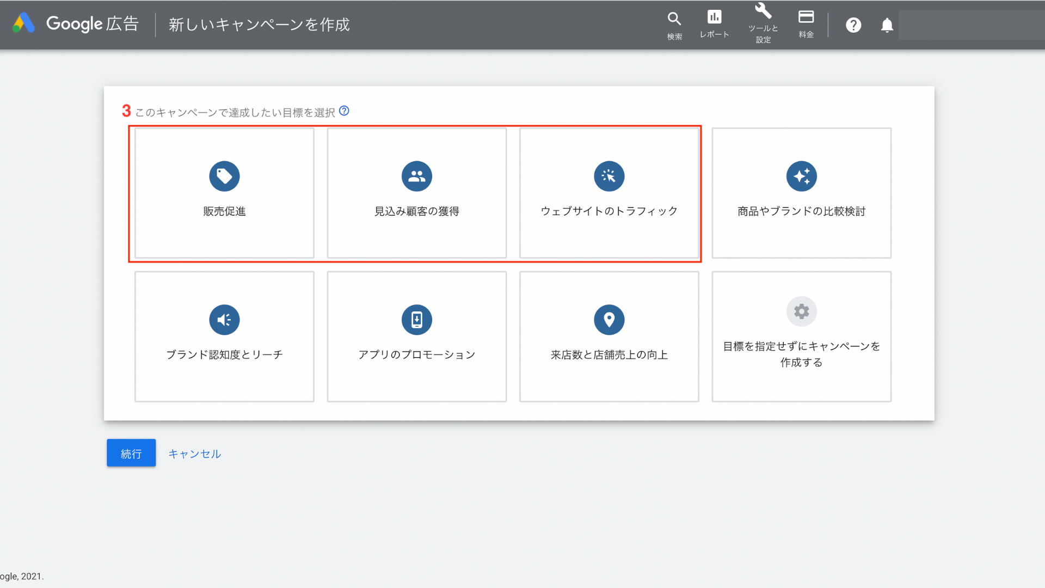Click the account area in the header
This screenshot has width=1045, height=588.
[x=972, y=25]
